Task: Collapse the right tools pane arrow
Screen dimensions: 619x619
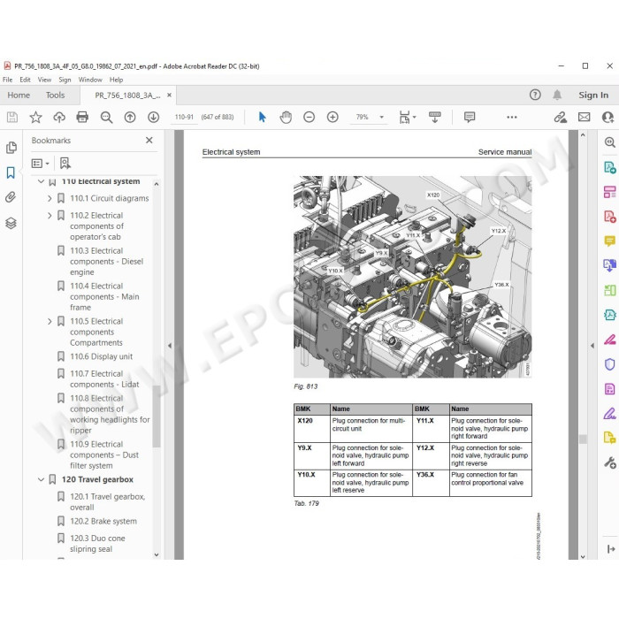Action: [592, 346]
